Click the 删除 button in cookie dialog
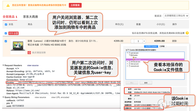The image size is (196, 111). pyautogui.click(x=146, y=83)
